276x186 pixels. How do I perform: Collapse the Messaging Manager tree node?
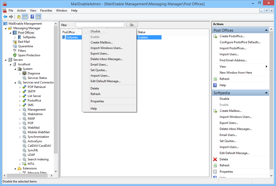pyautogui.click(x=6, y=28)
